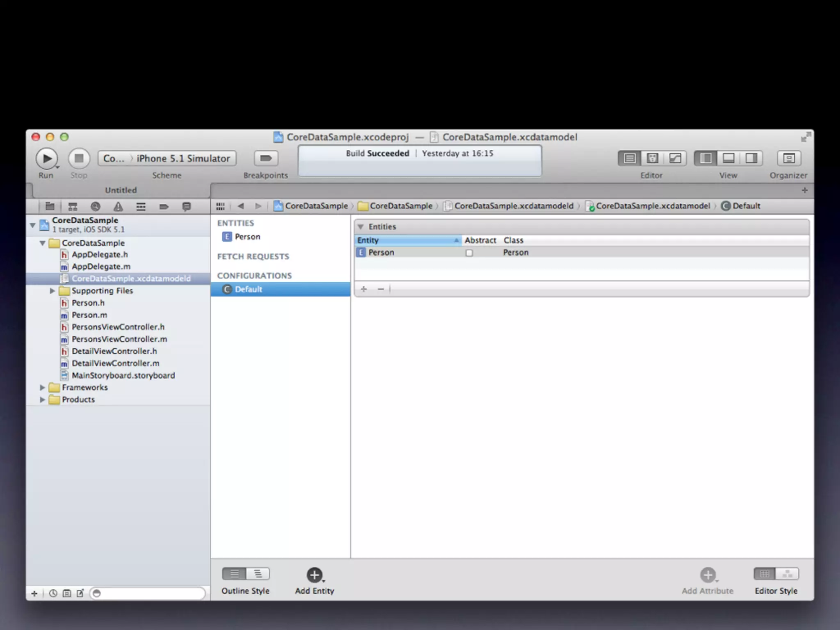The width and height of the screenshot is (840, 630).
Task: Select Person.m in the file navigator
Action: [x=89, y=315]
